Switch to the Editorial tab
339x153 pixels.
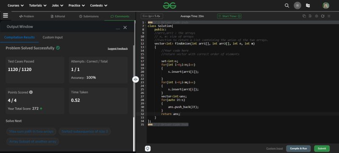point(58,16)
